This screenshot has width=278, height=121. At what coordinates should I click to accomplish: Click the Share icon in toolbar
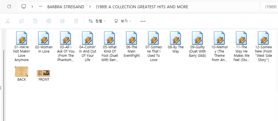pyautogui.click(x=63, y=21)
